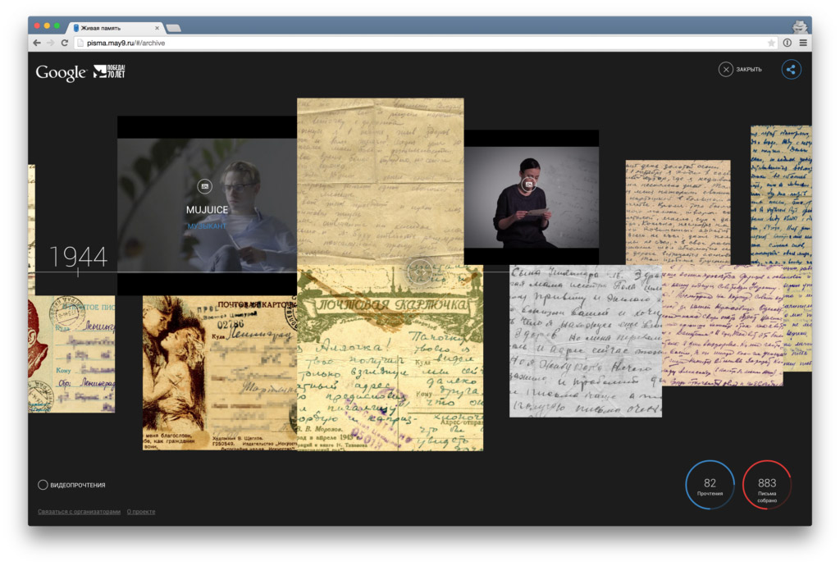The width and height of the screenshot is (840, 566).
Task: Open the Связаться с организаторами link
Action: (x=79, y=512)
